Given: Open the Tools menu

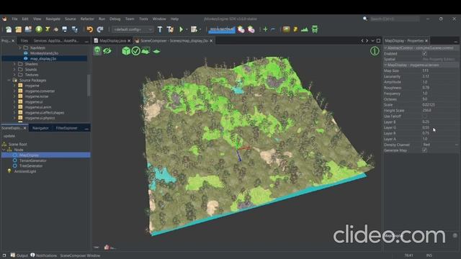Looking at the screenshot, I should click(x=143, y=19).
